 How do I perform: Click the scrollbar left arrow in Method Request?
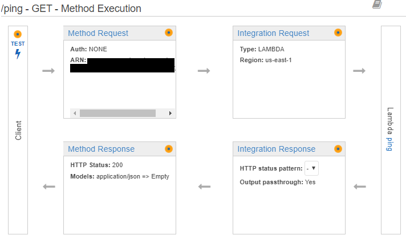click(74, 113)
